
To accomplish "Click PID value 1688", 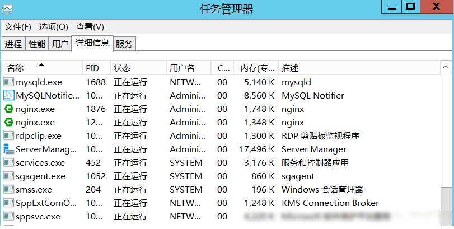I will click(x=96, y=82).
